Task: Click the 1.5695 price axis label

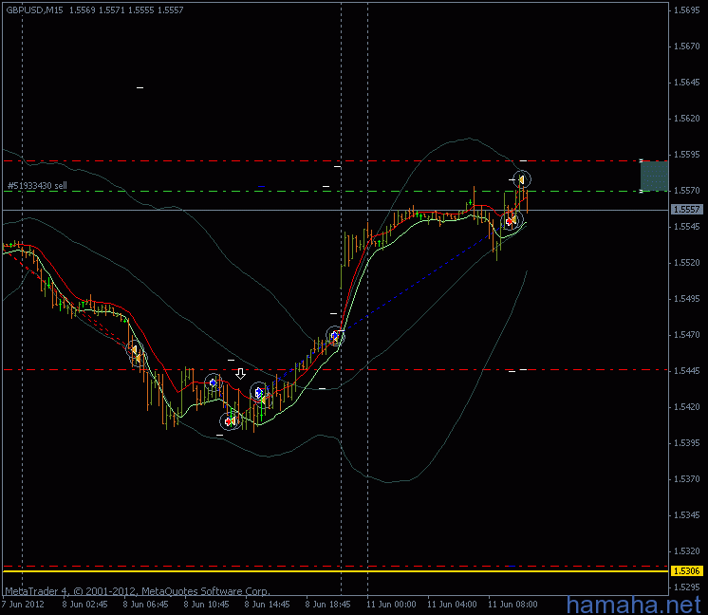Action: pos(687,10)
